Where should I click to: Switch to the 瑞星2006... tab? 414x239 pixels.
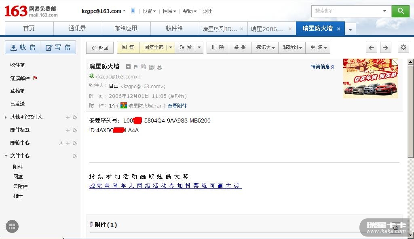point(267,29)
